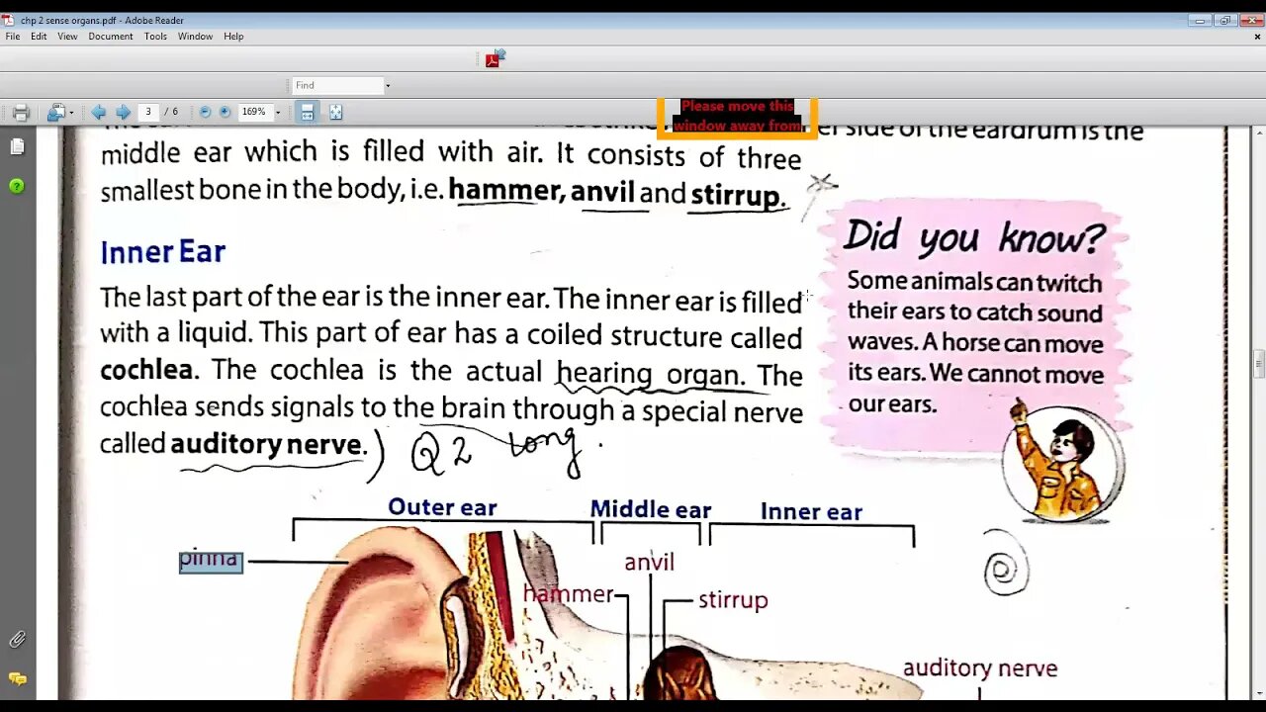Go to previous page arrow
1266x712 pixels.
coord(99,113)
